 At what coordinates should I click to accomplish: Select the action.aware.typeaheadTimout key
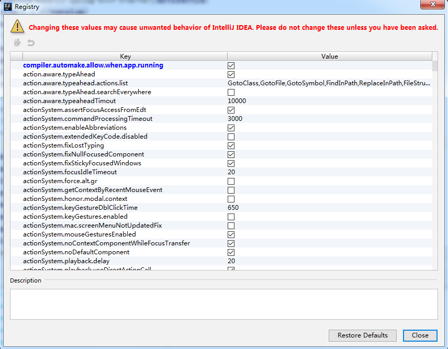coord(69,101)
